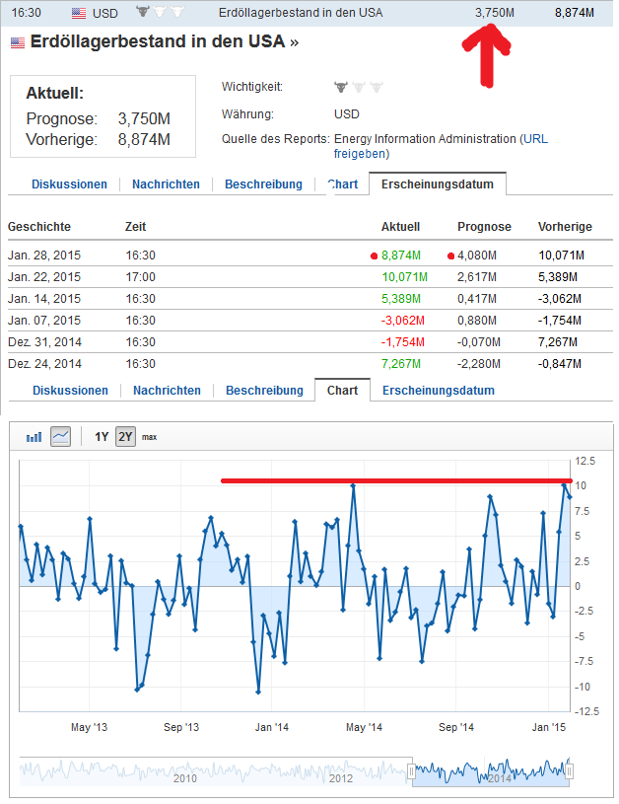Select lower Chart tab
The height and width of the screenshot is (804, 619).
click(x=342, y=391)
